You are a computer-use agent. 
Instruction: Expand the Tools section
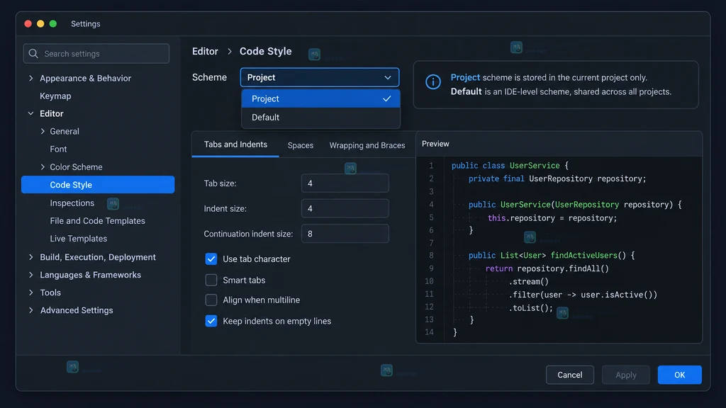click(x=31, y=293)
